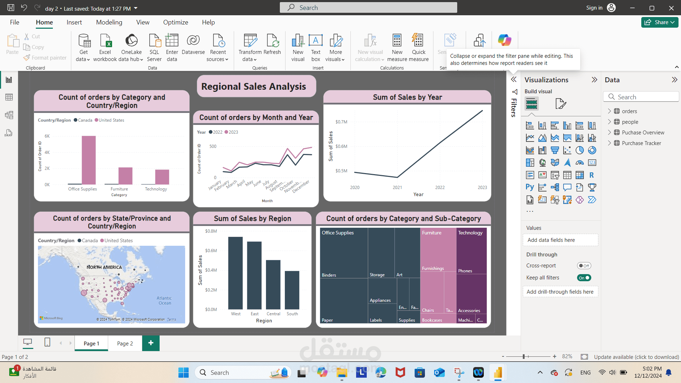Expand the orders table
The width and height of the screenshot is (681, 383).
coord(609,111)
